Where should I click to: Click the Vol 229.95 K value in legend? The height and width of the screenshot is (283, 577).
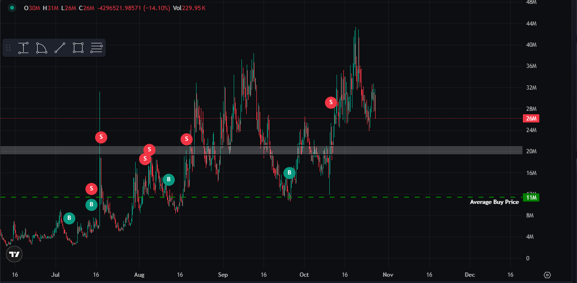[193, 8]
